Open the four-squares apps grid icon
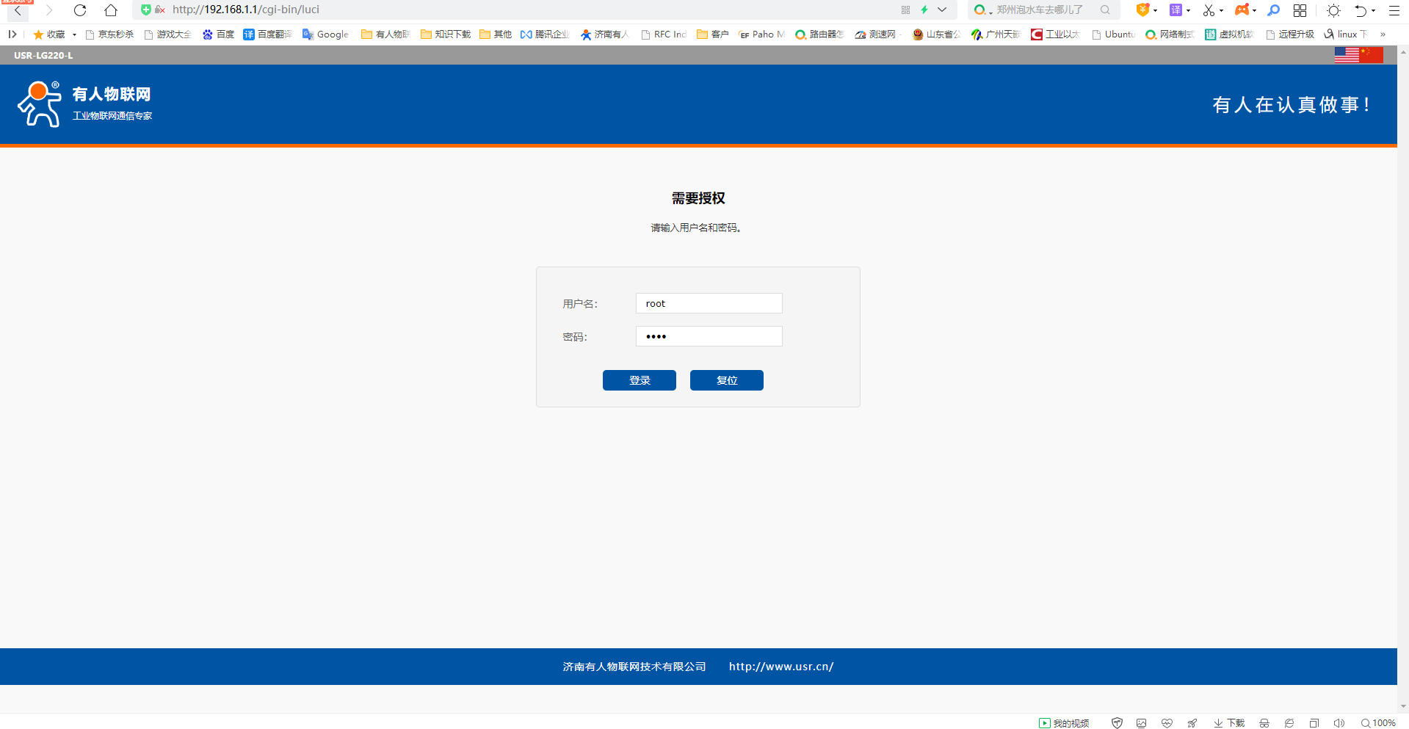This screenshot has width=1409, height=729. pyautogui.click(x=1300, y=10)
